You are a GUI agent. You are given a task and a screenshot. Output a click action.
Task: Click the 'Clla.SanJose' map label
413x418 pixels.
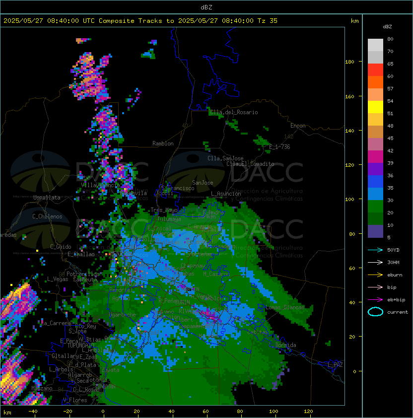click(x=225, y=158)
